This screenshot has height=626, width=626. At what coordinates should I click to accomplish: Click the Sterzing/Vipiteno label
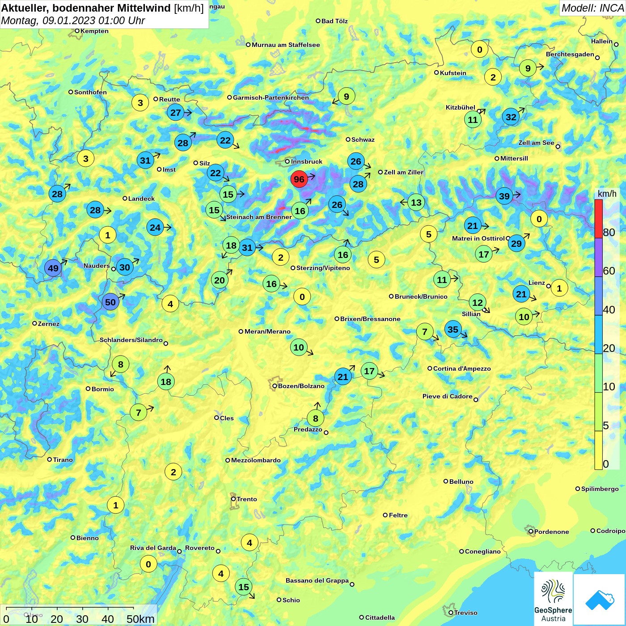click(x=323, y=268)
